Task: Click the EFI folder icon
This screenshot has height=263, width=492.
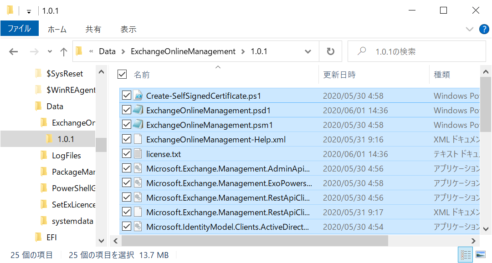Action: pyautogui.click(x=38, y=237)
